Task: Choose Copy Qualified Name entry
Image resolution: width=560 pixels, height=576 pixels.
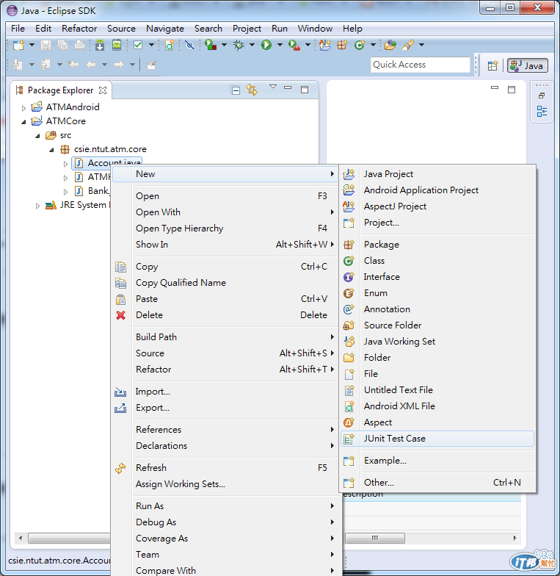Action: [x=225, y=283]
